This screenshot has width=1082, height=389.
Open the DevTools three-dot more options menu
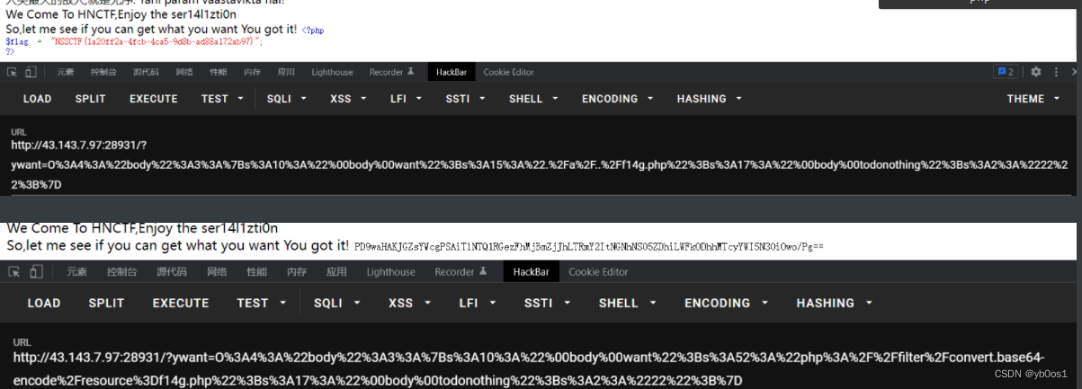(1054, 72)
